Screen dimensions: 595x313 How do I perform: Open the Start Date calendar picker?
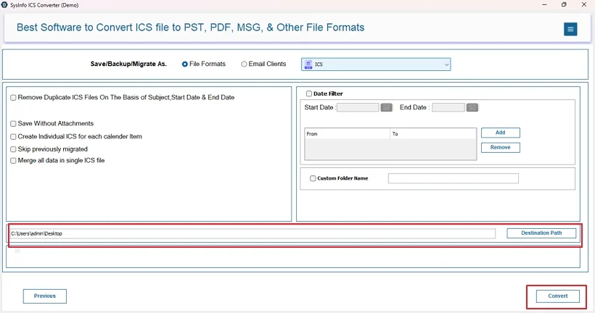point(386,108)
